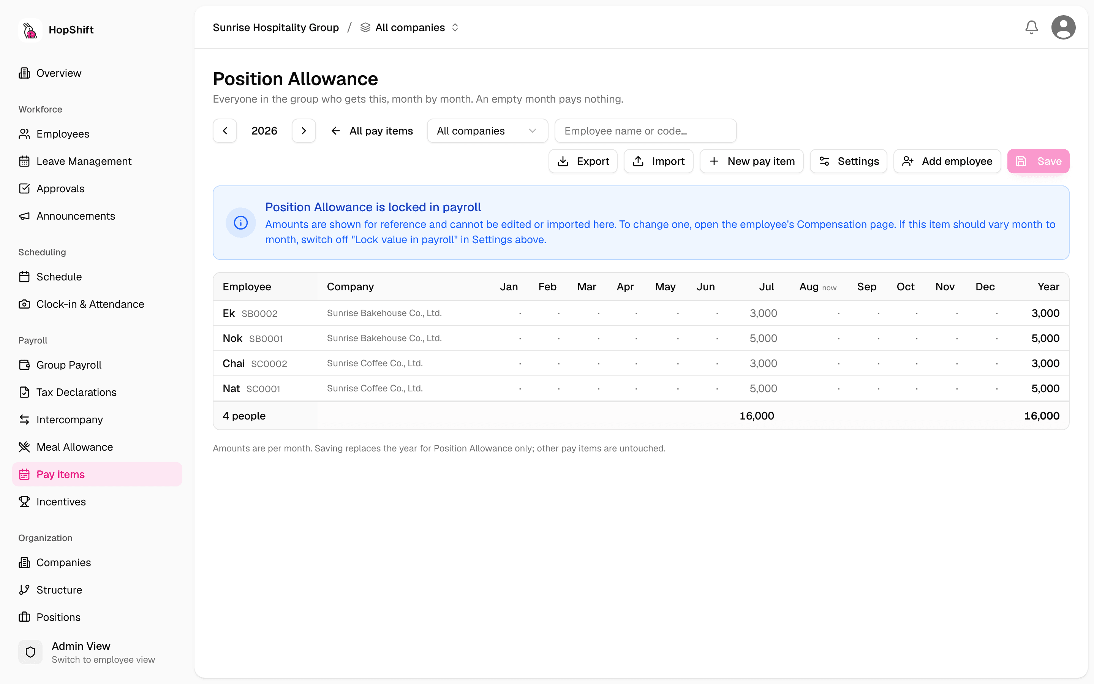The width and height of the screenshot is (1094, 684).
Task: Select employee row Nat SC0001
Action: (x=641, y=389)
